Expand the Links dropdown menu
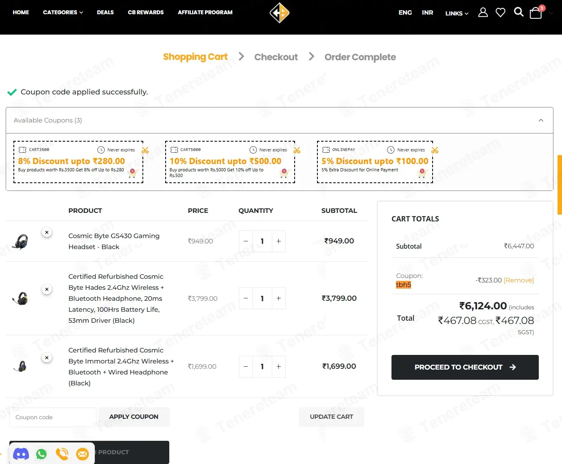 click(457, 13)
